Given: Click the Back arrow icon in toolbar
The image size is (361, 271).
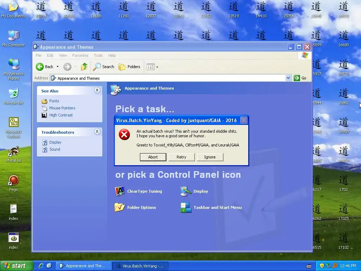Looking at the screenshot, I should pyautogui.click(x=39, y=67).
